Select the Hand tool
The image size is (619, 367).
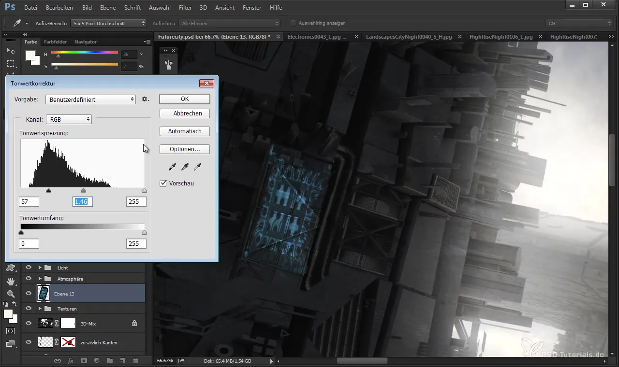click(10, 281)
